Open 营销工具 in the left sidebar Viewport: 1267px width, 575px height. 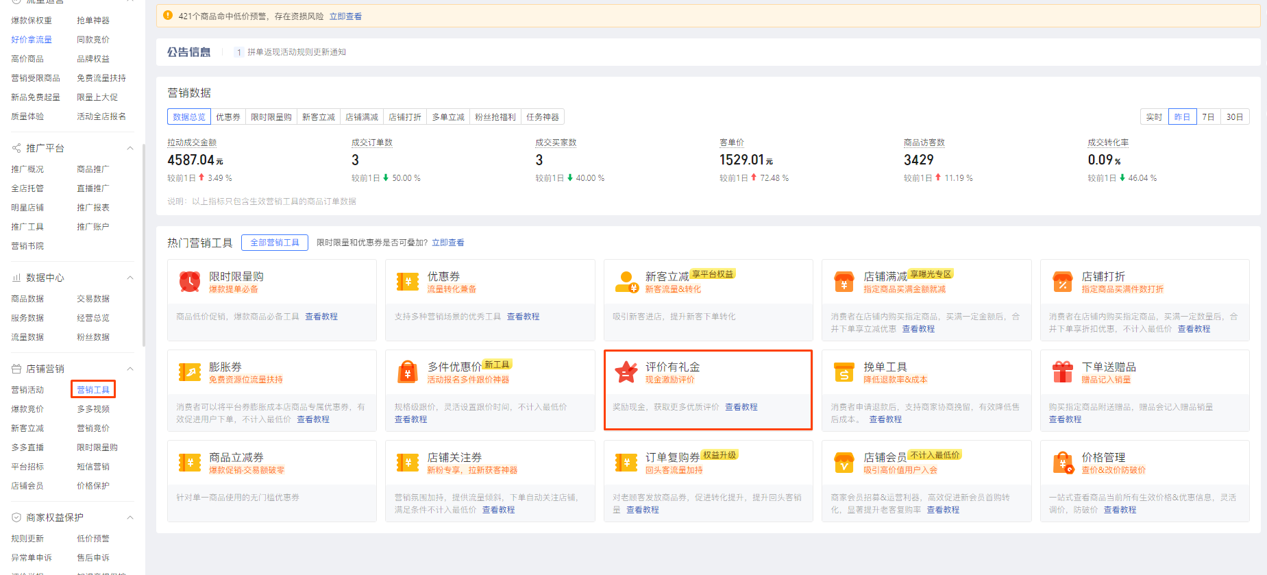point(93,390)
